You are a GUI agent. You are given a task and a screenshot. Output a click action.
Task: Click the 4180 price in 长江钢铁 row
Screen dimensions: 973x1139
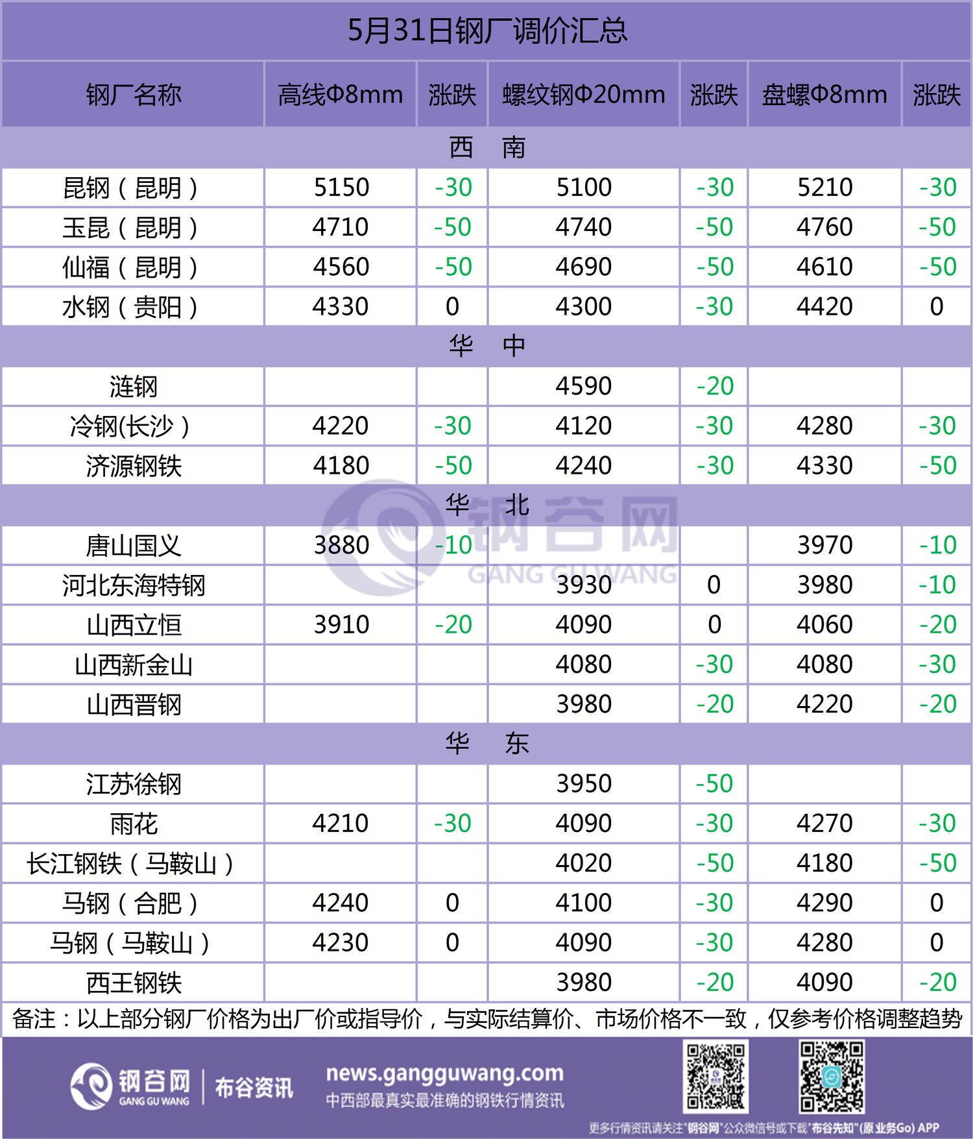(x=824, y=863)
